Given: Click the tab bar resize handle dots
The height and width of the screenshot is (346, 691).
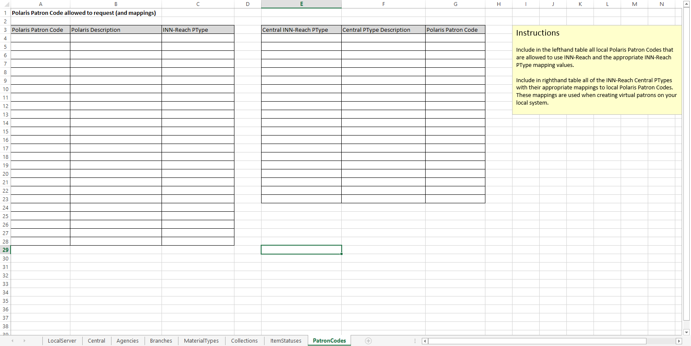Looking at the screenshot, I should point(415,341).
